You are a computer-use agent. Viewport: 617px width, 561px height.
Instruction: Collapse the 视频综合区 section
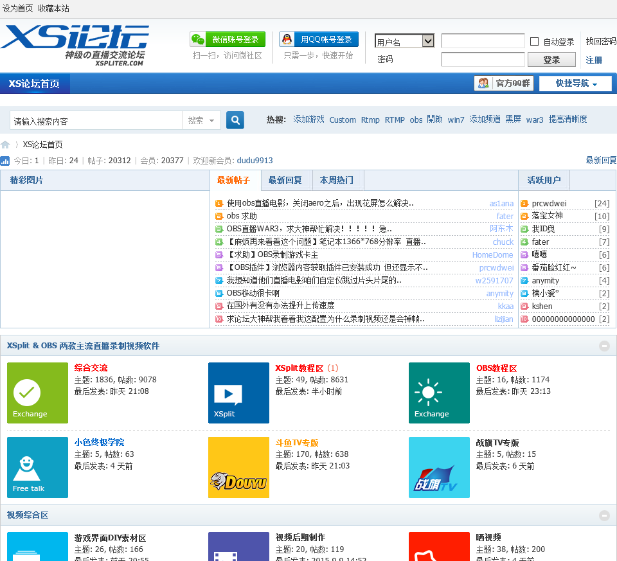coord(604,515)
